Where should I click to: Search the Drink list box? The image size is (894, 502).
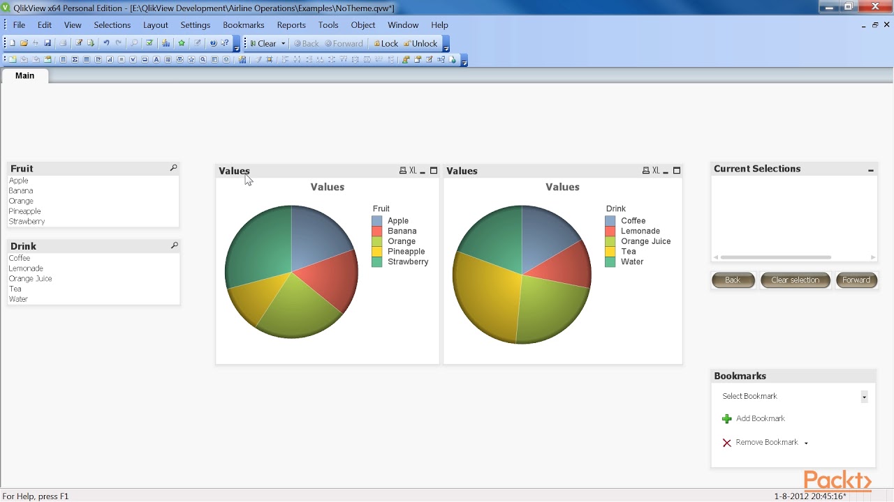(174, 245)
